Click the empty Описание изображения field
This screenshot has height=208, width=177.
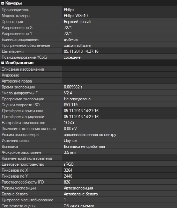click(119, 69)
